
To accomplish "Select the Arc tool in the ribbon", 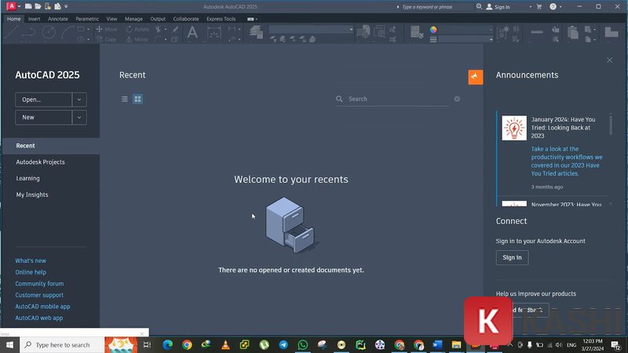I will coord(68,32).
